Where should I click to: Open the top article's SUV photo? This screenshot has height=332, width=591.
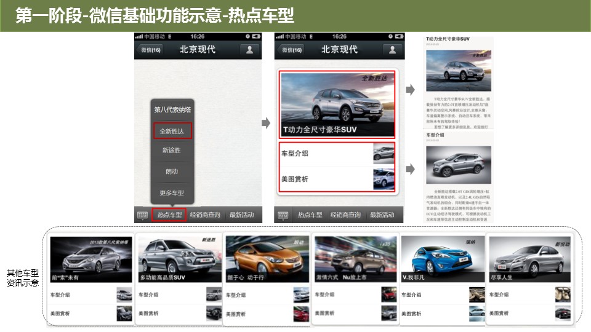tap(458, 71)
